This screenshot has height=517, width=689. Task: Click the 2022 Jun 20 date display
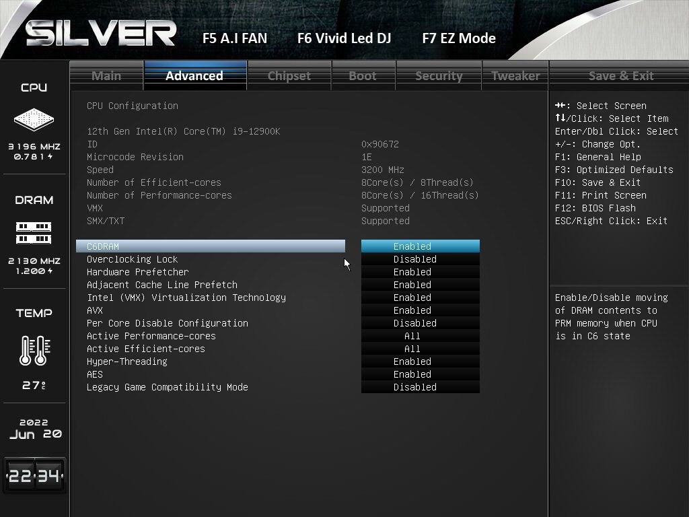click(35, 429)
